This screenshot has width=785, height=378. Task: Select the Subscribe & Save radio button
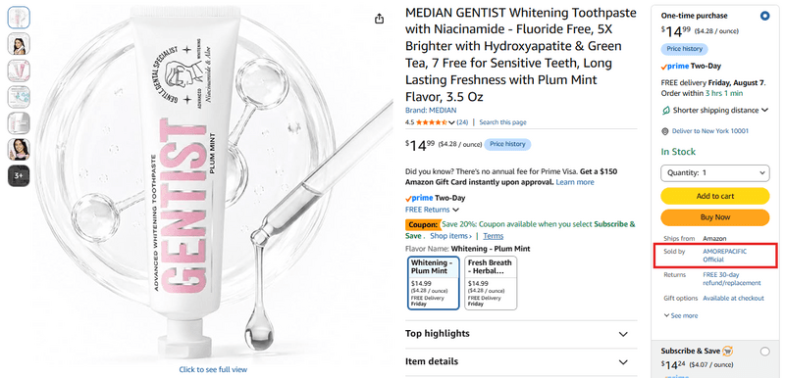[x=764, y=352]
